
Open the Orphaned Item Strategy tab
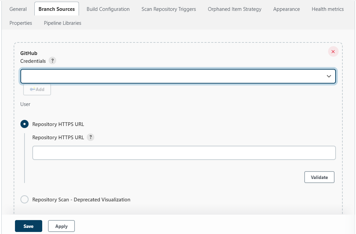tap(234, 9)
